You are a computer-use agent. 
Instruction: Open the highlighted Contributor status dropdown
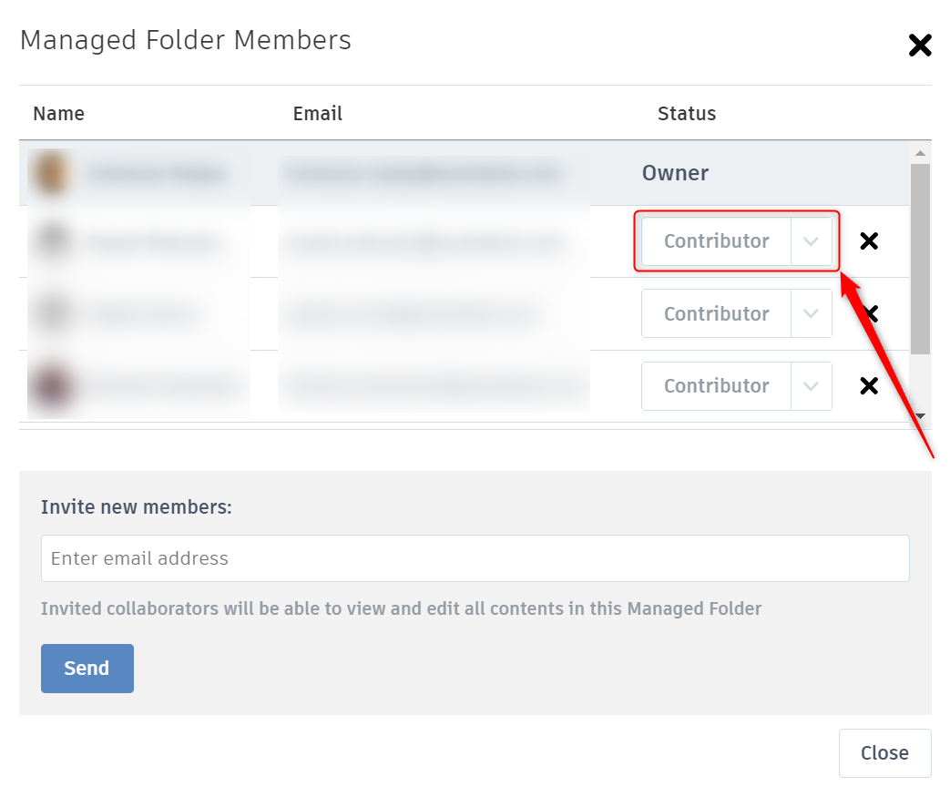click(x=736, y=240)
